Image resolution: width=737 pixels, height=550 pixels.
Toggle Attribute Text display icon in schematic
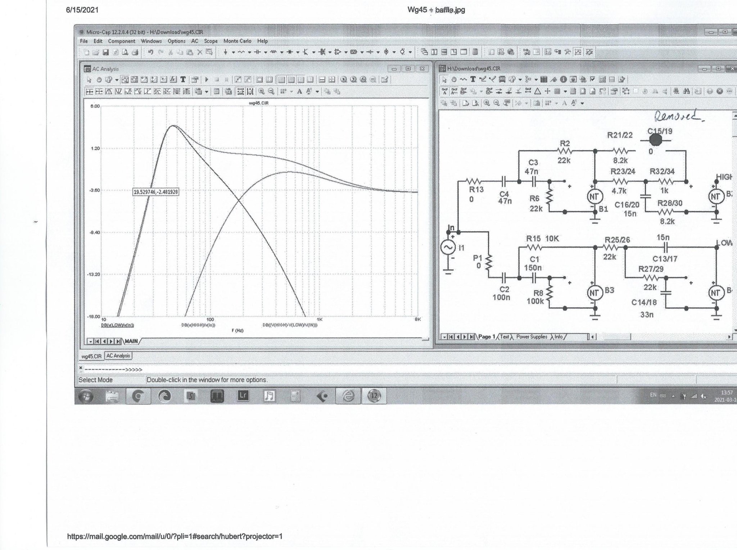point(454,91)
